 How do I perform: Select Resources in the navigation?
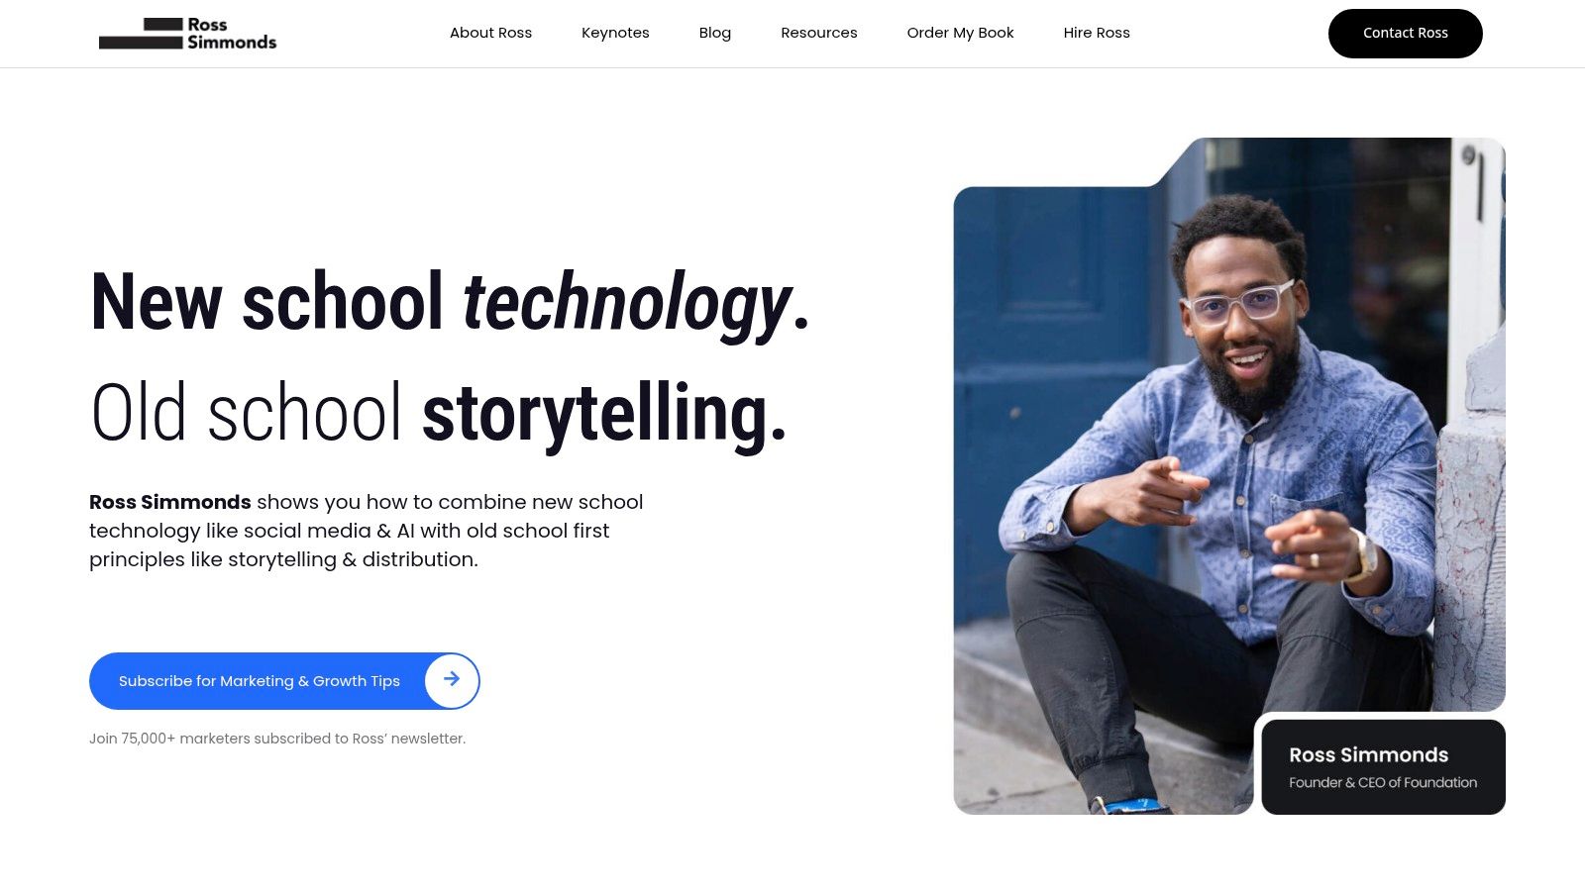pos(819,33)
